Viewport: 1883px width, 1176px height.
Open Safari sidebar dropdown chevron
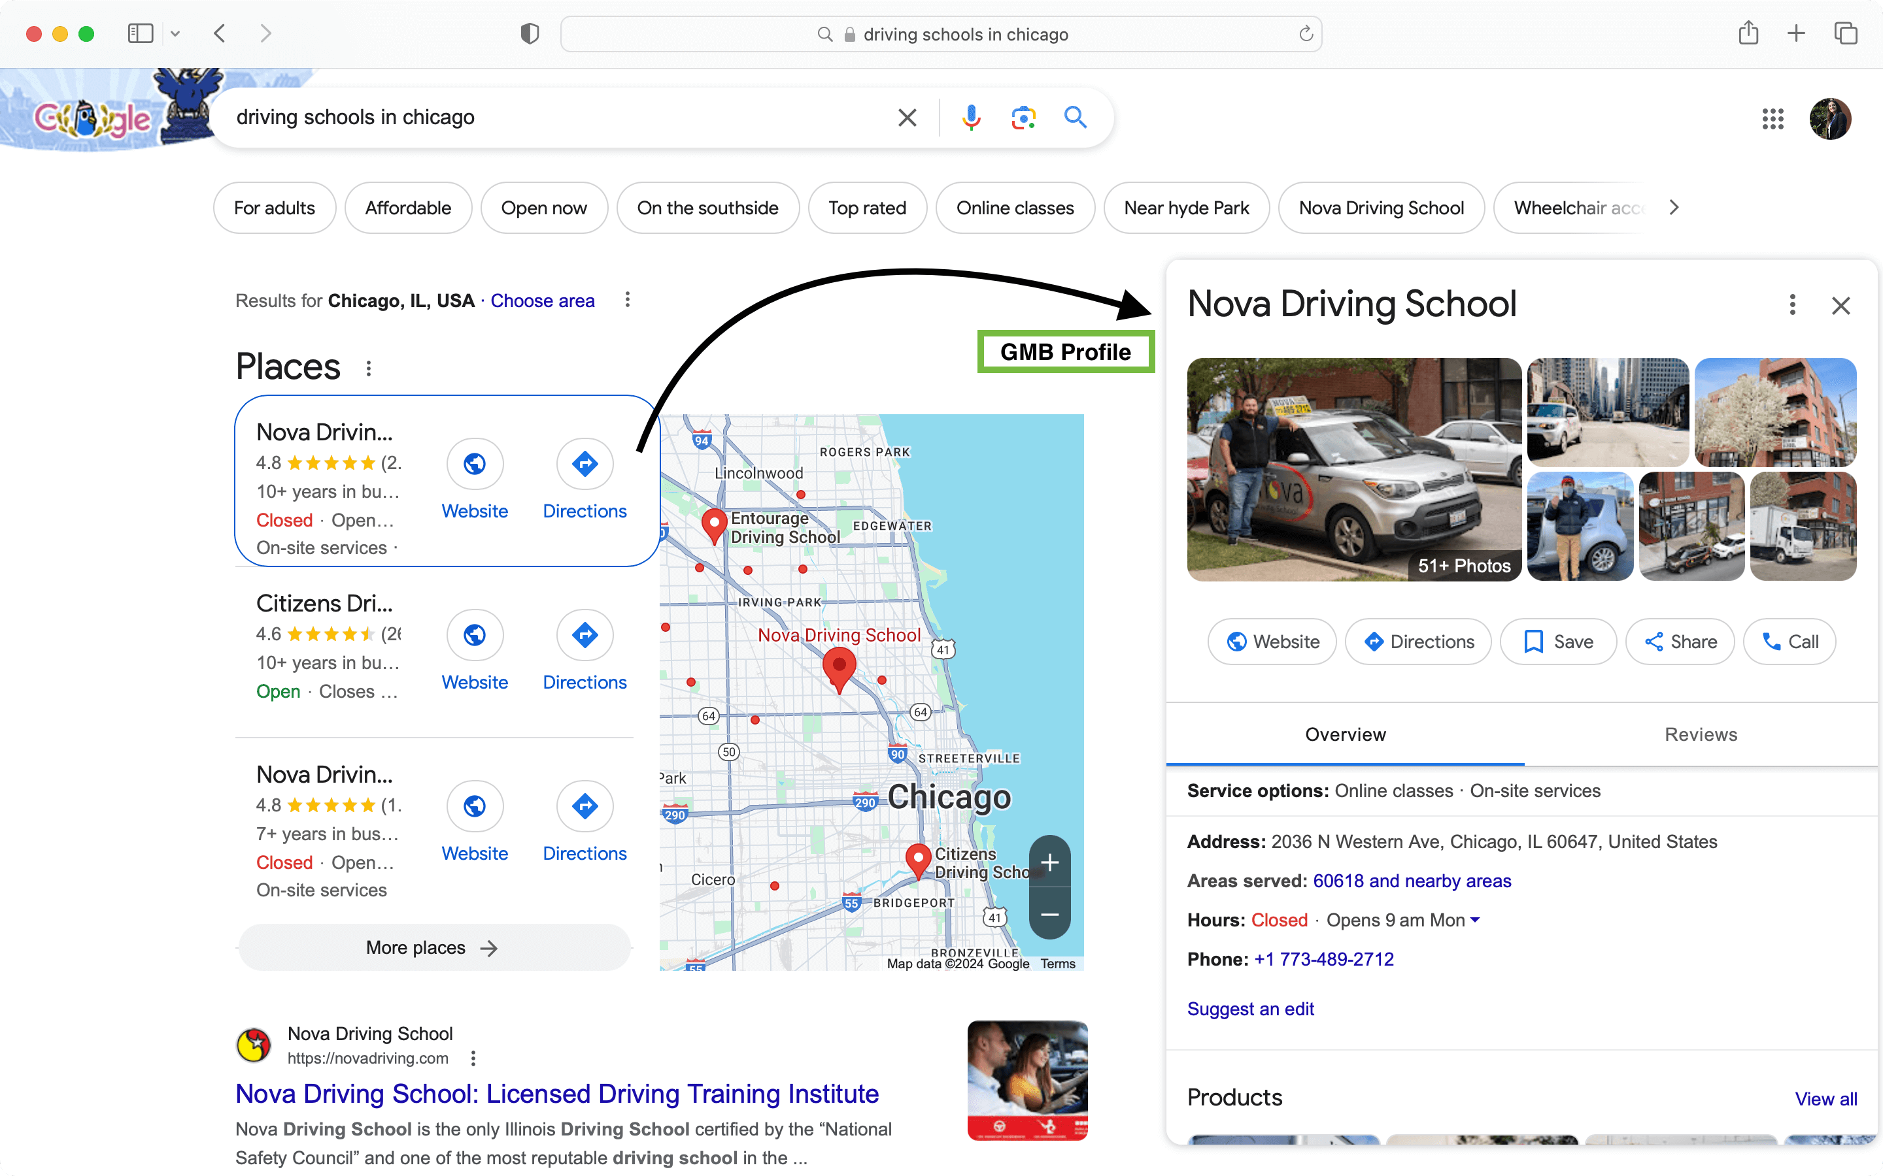pos(175,33)
